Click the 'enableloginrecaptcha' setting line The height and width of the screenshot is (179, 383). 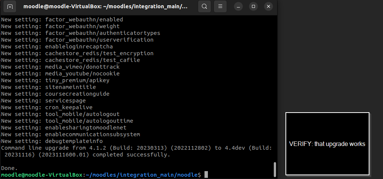(x=57, y=47)
